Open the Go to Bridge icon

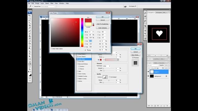coord(125,6)
